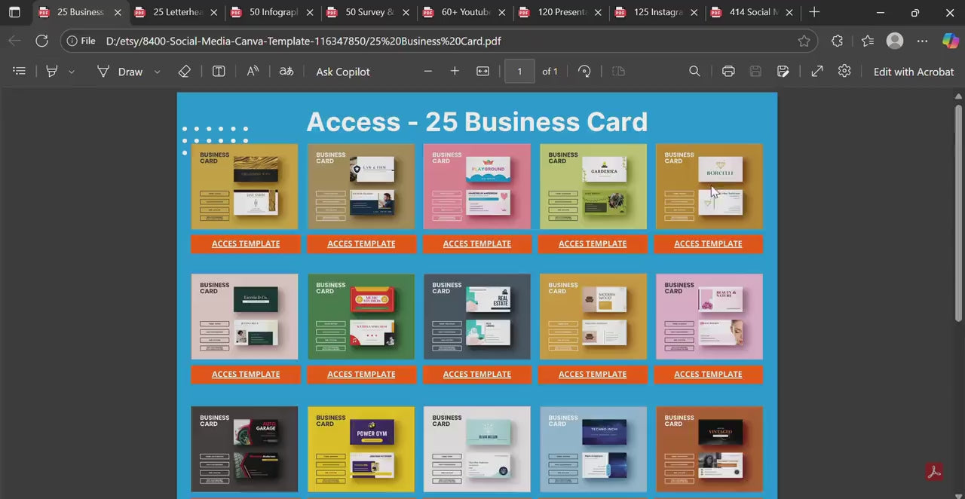Click the Add text box icon
Viewport: 965px width, 499px height.
pos(219,71)
